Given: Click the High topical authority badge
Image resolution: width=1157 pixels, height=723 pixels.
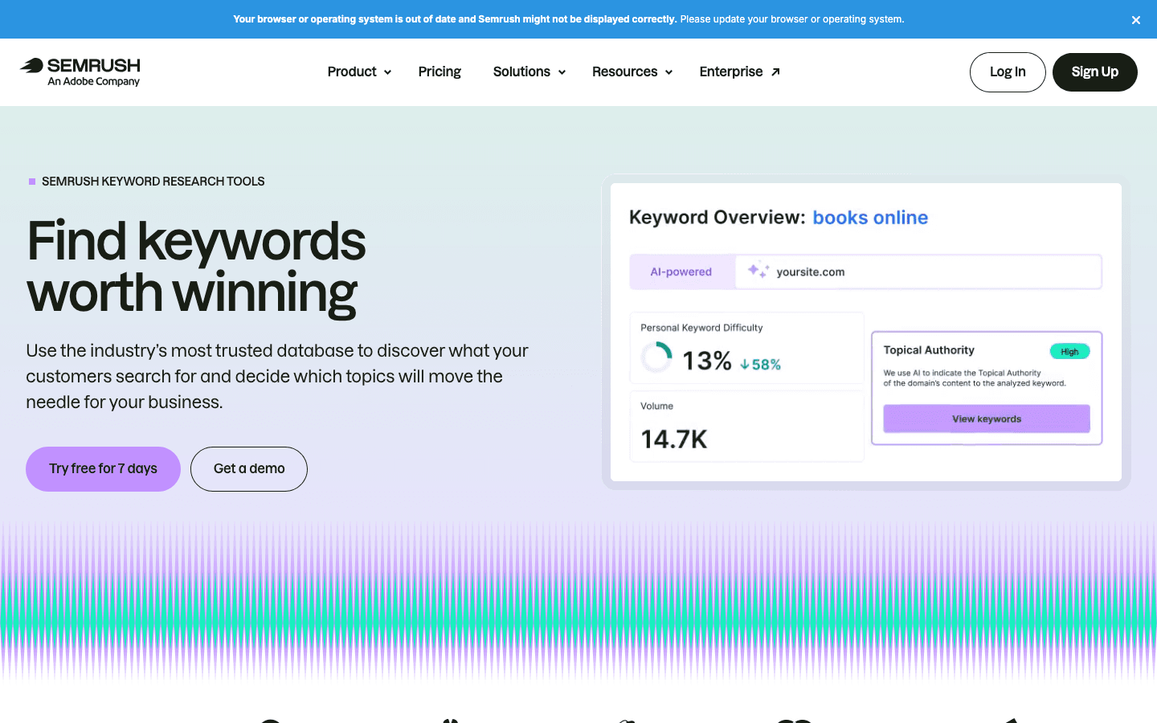Looking at the screenshot, I should point(1069,351).
